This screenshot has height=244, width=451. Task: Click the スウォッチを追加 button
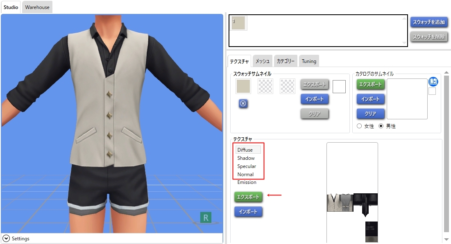[429, 22]
